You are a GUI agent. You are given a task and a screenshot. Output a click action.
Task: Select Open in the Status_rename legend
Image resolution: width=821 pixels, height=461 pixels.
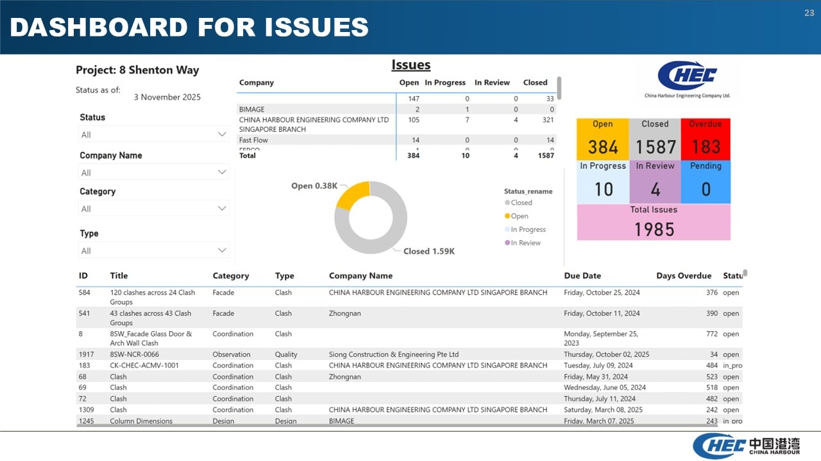coord(516,216)
